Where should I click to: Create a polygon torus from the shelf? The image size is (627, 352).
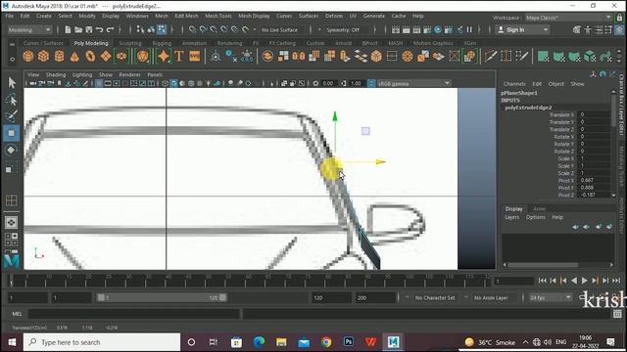pos(90,57)
